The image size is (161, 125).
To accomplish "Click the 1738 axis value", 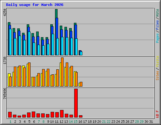I will pos(5,60).
